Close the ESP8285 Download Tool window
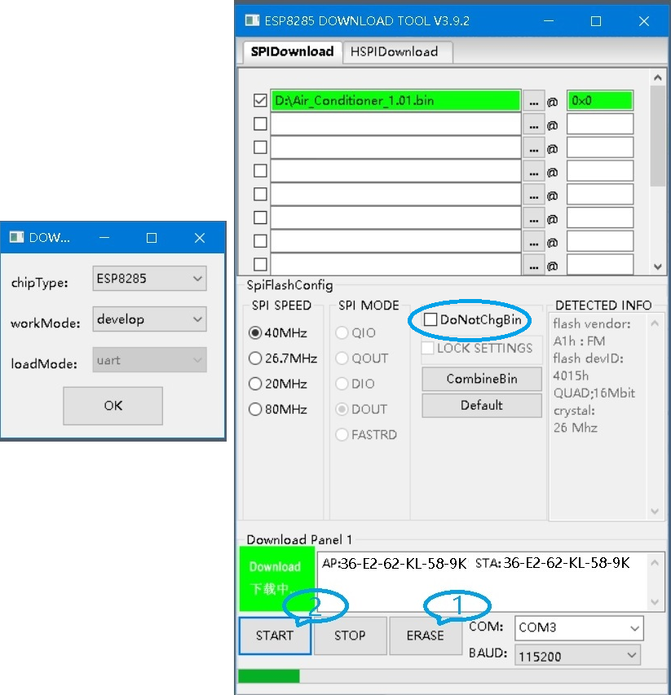 644,21
